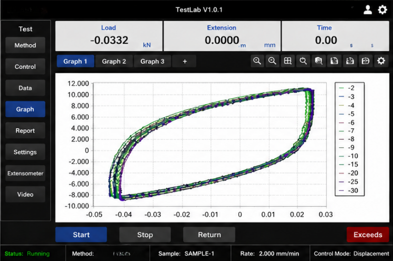The height and width of the screenshot is (261, 393).
Task: Toggle the -30 series in the legend
Action: tap(349, 191)
